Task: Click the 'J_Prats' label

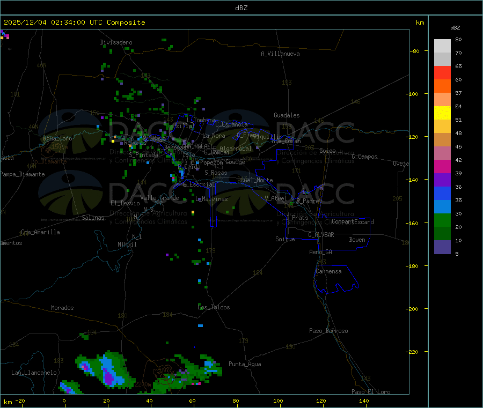Action: (x=297, y=218)
